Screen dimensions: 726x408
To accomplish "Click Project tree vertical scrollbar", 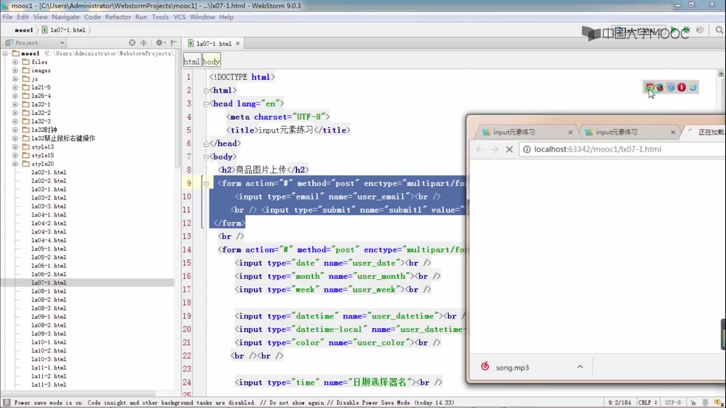I will pyautogui.click(x=177, y=110).
